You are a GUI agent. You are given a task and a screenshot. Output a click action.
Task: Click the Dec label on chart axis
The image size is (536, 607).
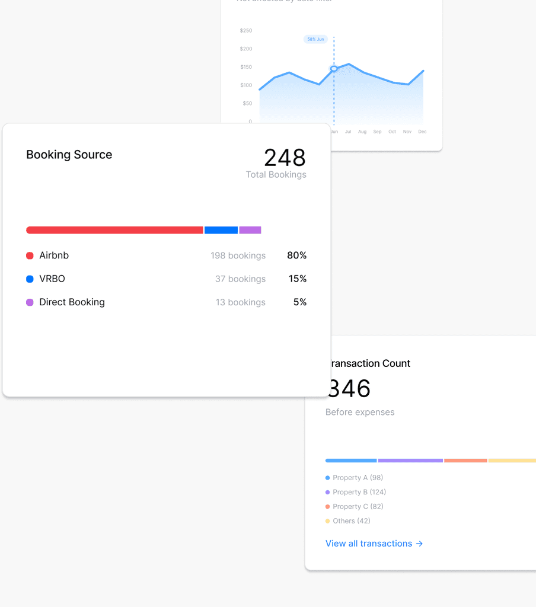pos(422,132)
